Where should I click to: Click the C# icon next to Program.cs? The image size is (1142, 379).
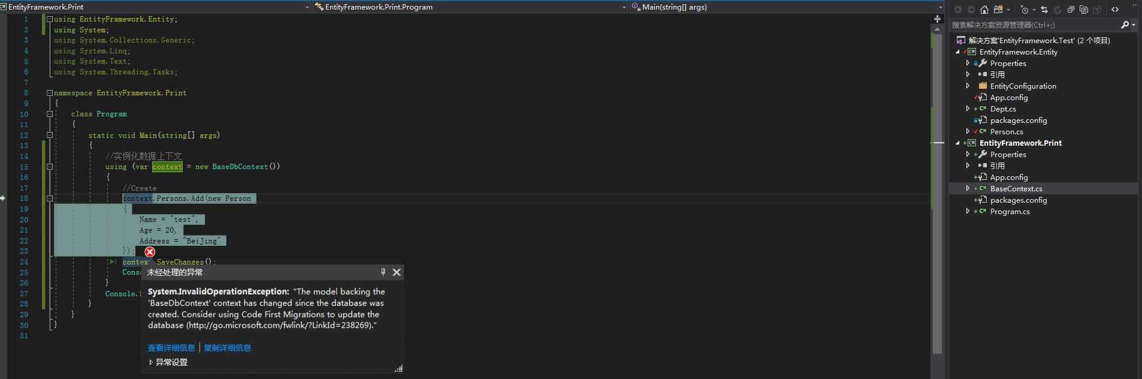coord(983,211)
